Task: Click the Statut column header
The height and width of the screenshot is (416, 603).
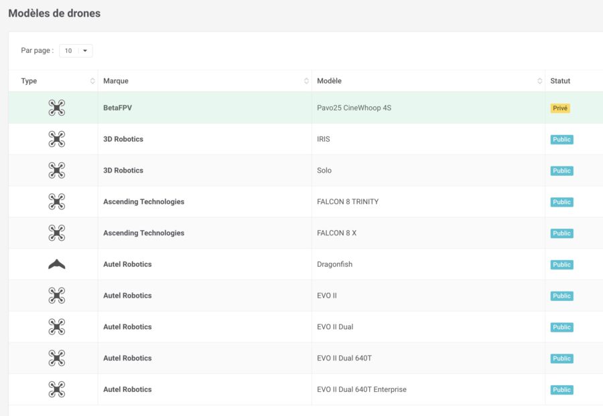Action: 560,80
